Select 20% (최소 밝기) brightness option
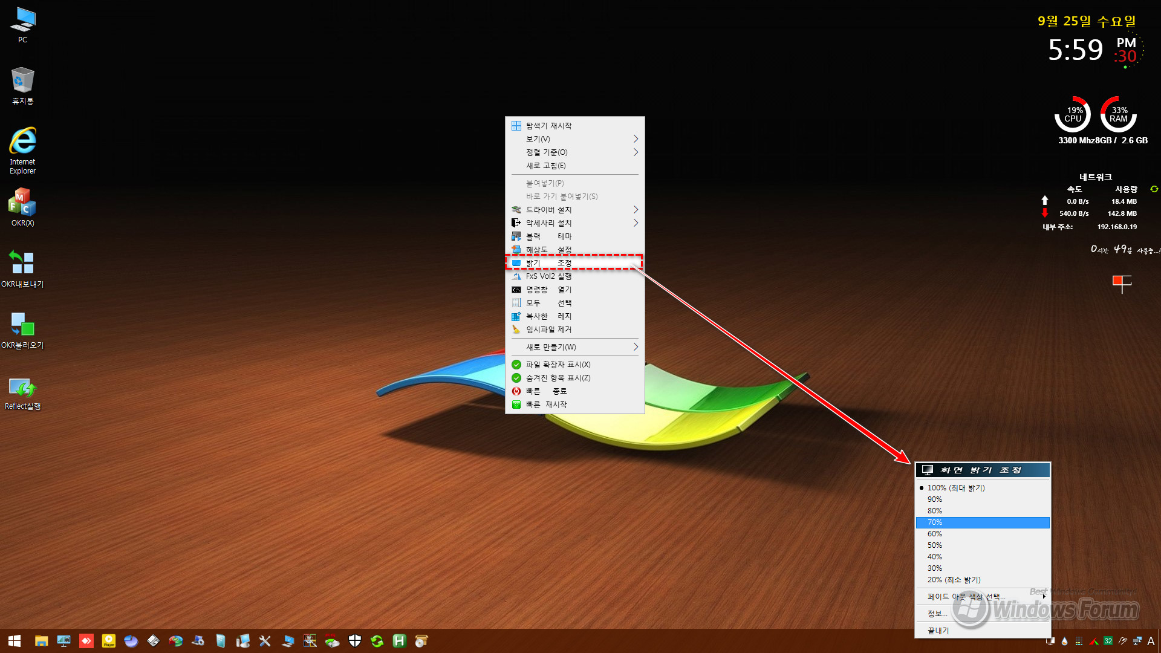This screenshot has width=1161, height=653. click(x=983, y=580)
